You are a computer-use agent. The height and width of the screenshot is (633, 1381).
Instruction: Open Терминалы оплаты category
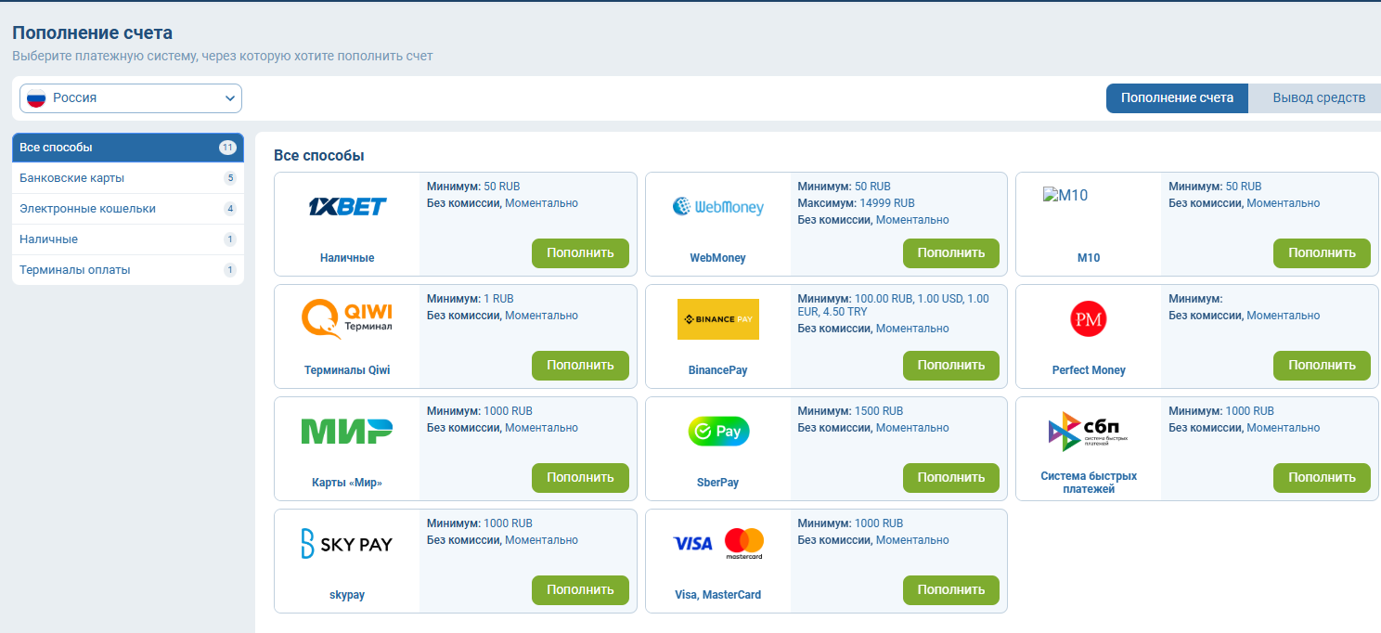75,270
